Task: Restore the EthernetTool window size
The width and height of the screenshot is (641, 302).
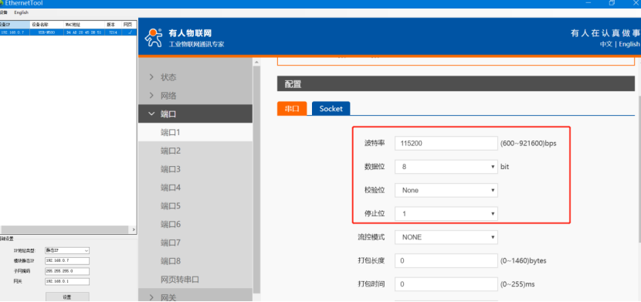Action: point(612,3)
